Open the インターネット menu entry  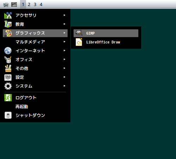[35, 51]
